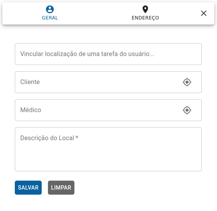The width and height of the screenshot is (217, 211).
Task: Click the map pin icon above ENDEREÇO
Action: 145,9
